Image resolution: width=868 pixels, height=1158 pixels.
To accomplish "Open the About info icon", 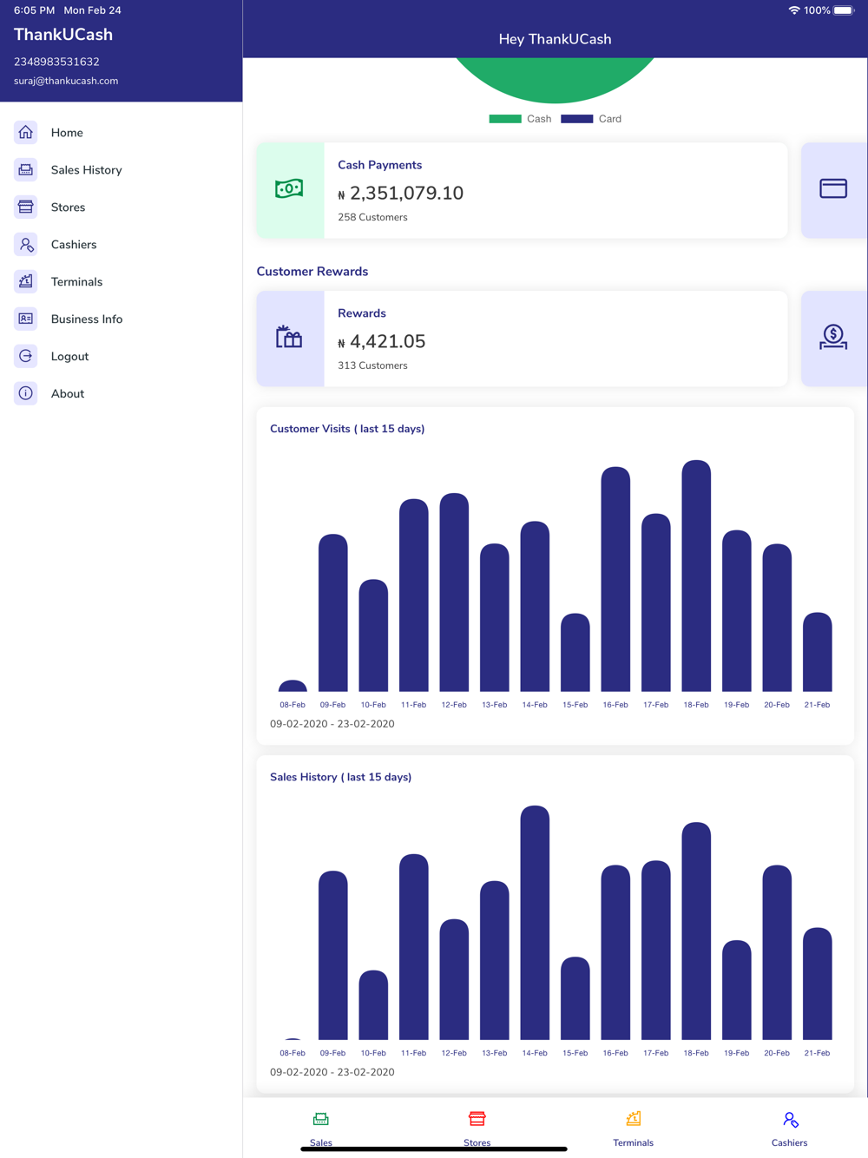I will pyautogui.click(x=26, y=393).
